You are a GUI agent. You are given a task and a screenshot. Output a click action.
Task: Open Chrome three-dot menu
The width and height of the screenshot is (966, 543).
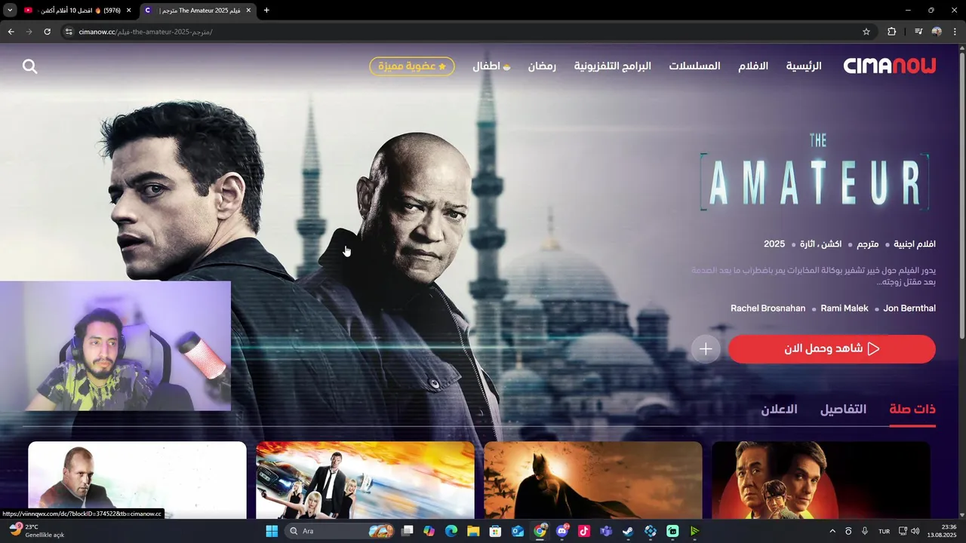(x=955, y=32)
